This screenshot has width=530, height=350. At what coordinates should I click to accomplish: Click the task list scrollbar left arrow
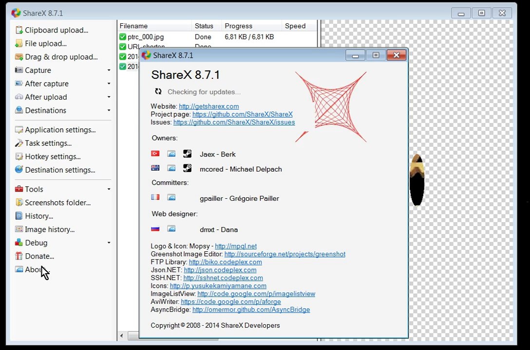pyautogui.click(x=122, y=335)
